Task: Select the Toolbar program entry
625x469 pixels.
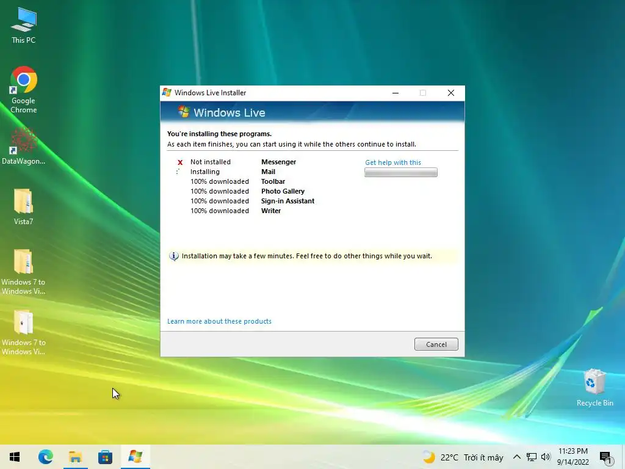Action: pyautogui.click(x=273, y=181)
